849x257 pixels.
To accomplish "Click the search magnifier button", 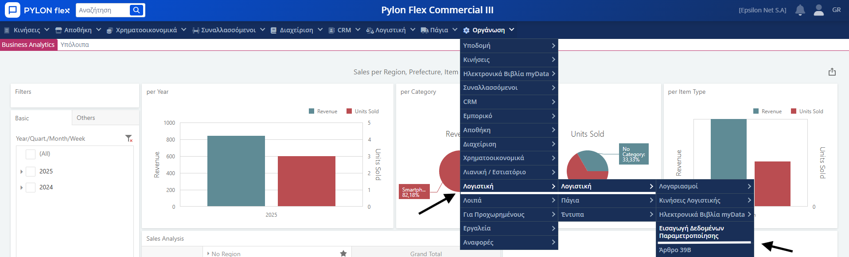I will tap(136, 10).
